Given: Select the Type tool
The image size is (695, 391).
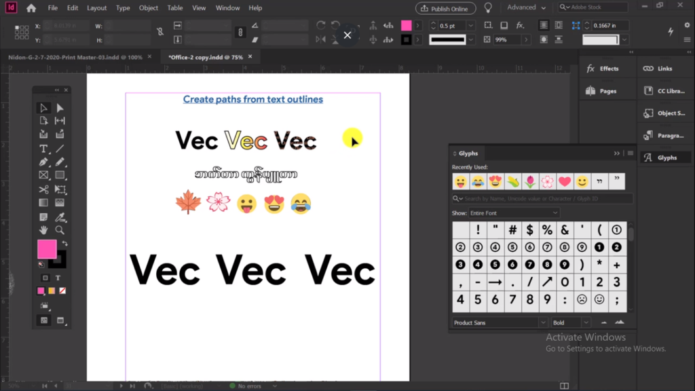Looking at the screenshot, I should (43, 149).
